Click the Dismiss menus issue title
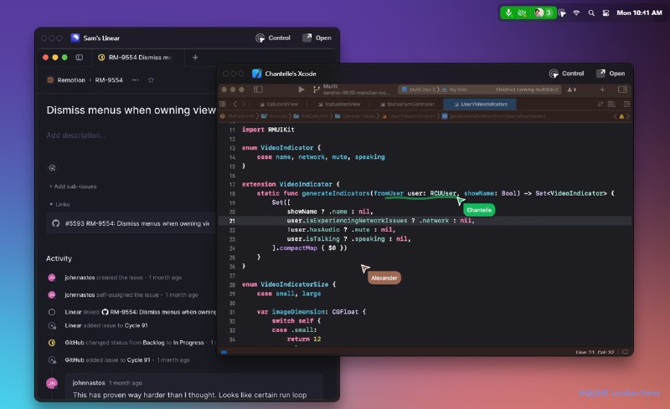The image size is (670, 409). 131,110
